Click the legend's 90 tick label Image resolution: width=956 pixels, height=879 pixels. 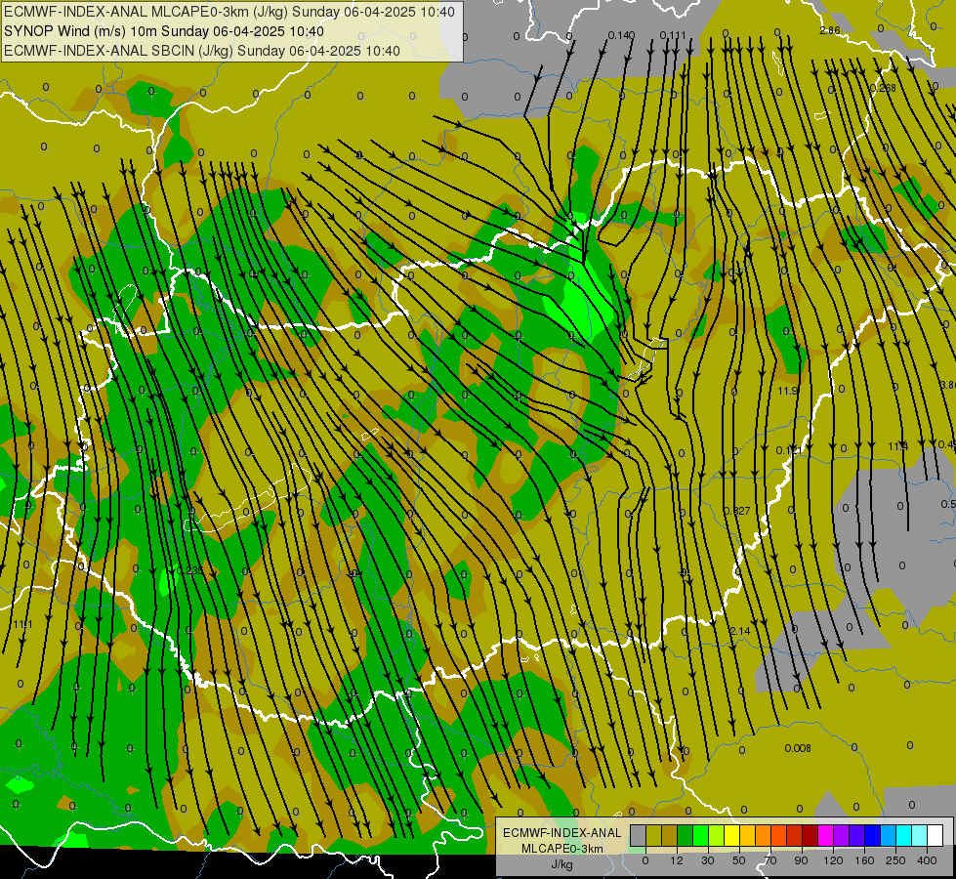801,860
